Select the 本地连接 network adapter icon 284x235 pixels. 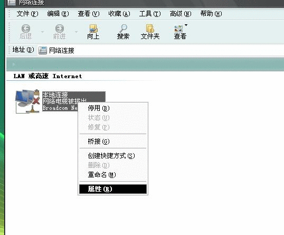[x=27, y=101]
